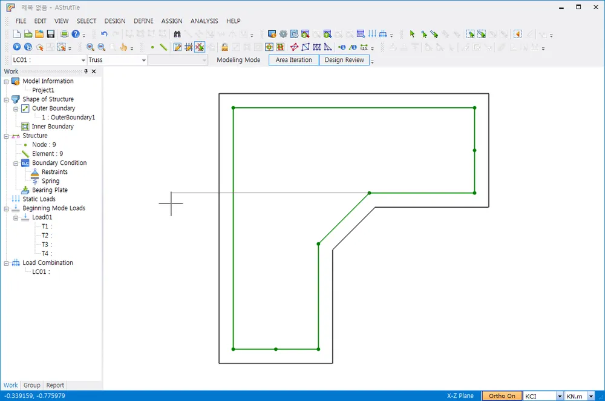This screenshot has width=605, height=401.
Task: Toggle the highlighted snap cursor tool
Action: pyautogui.click(x=200, y=47)
